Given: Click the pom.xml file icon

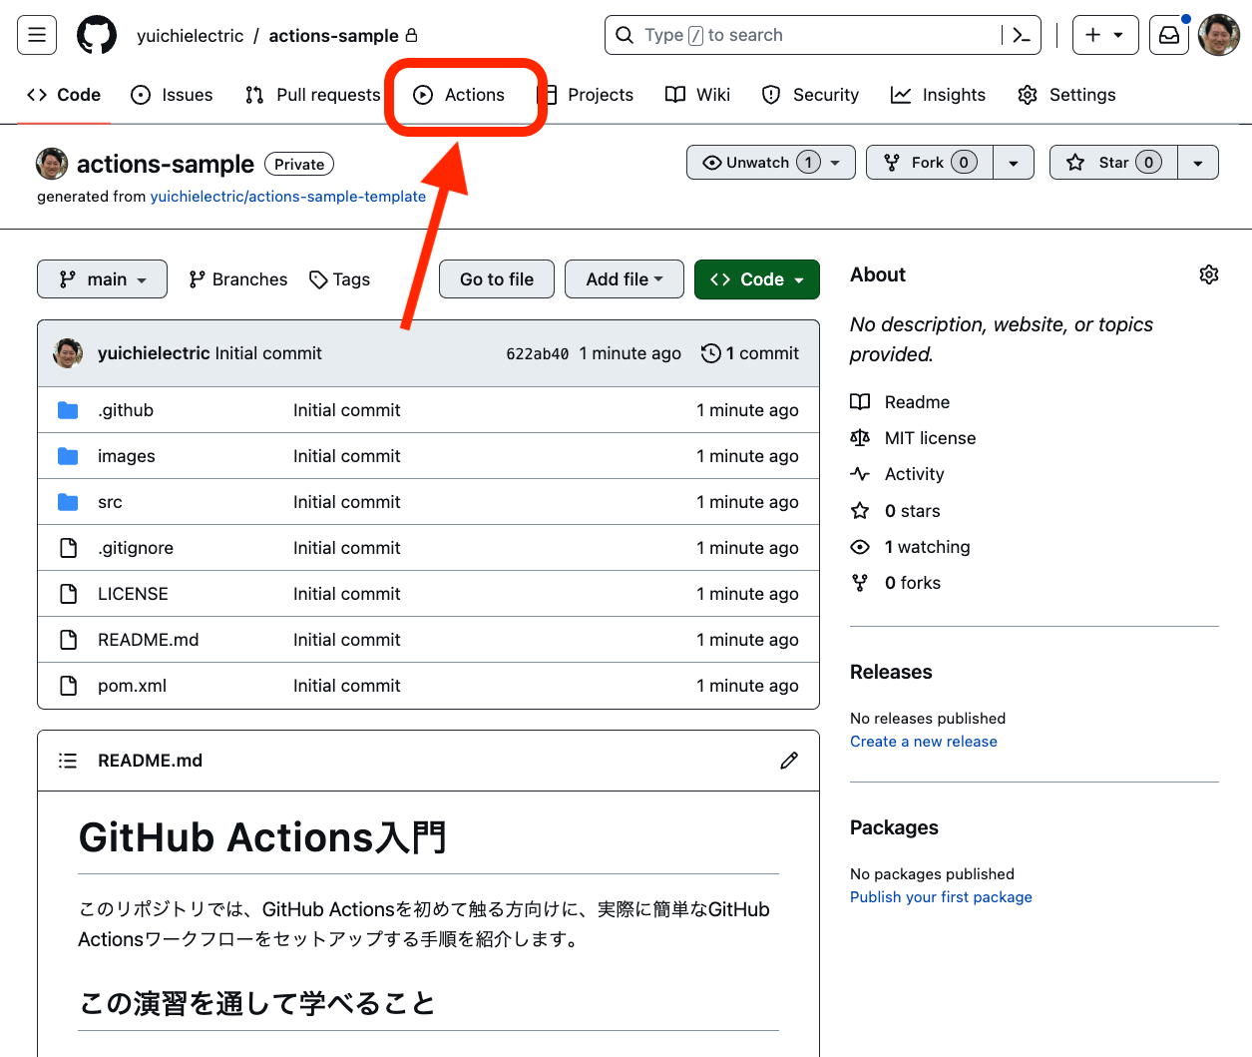Looking at the screenshot, I should 68,686.
